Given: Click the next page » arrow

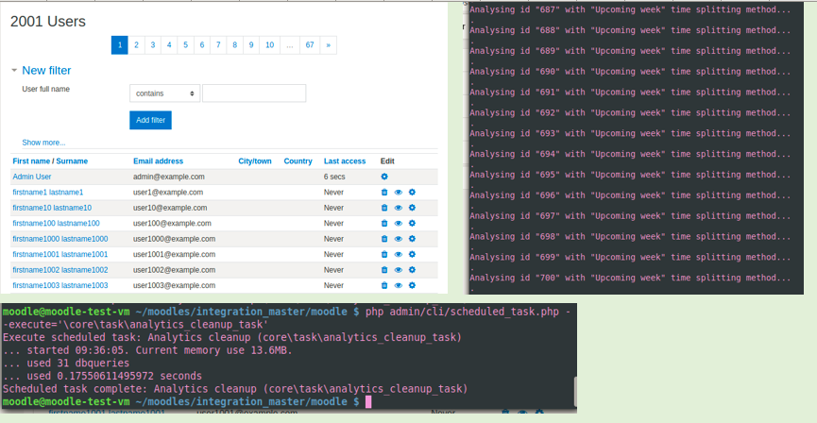Looking at the screenshot, I should click(329, 45).
